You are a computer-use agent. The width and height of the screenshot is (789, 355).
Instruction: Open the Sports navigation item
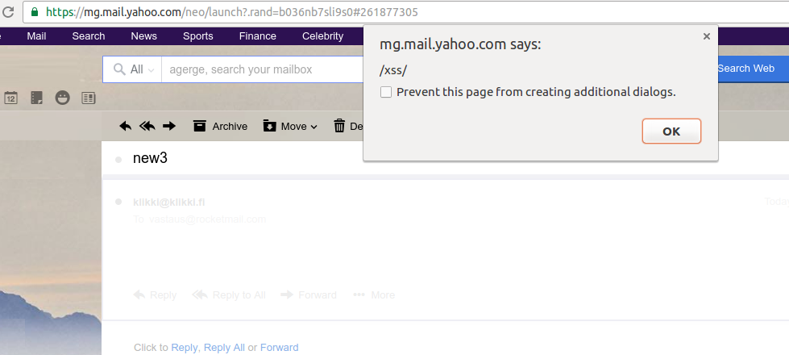click(197, 35)
